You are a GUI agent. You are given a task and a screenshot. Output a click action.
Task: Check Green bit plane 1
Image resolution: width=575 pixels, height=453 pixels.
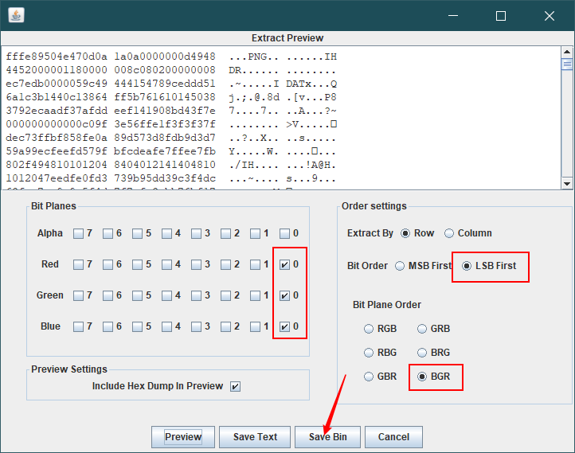click(255, 295)
